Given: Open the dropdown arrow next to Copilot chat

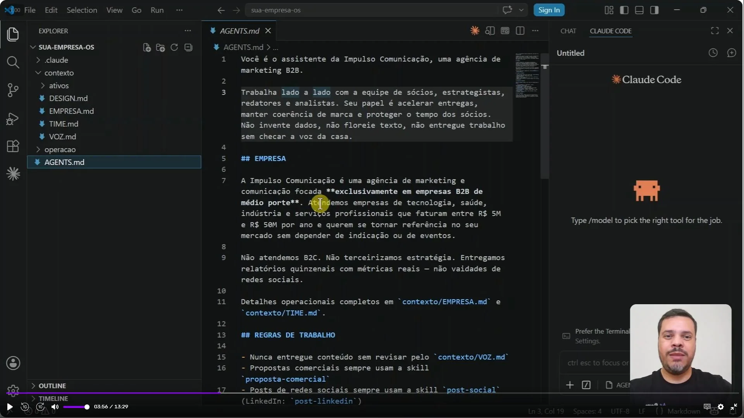Looking at the screenshot, I should (521, 10).
